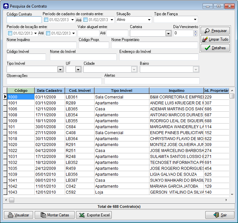
Task: Open the Tipo Imóvel combo box
Action: (x=60, y=69)
